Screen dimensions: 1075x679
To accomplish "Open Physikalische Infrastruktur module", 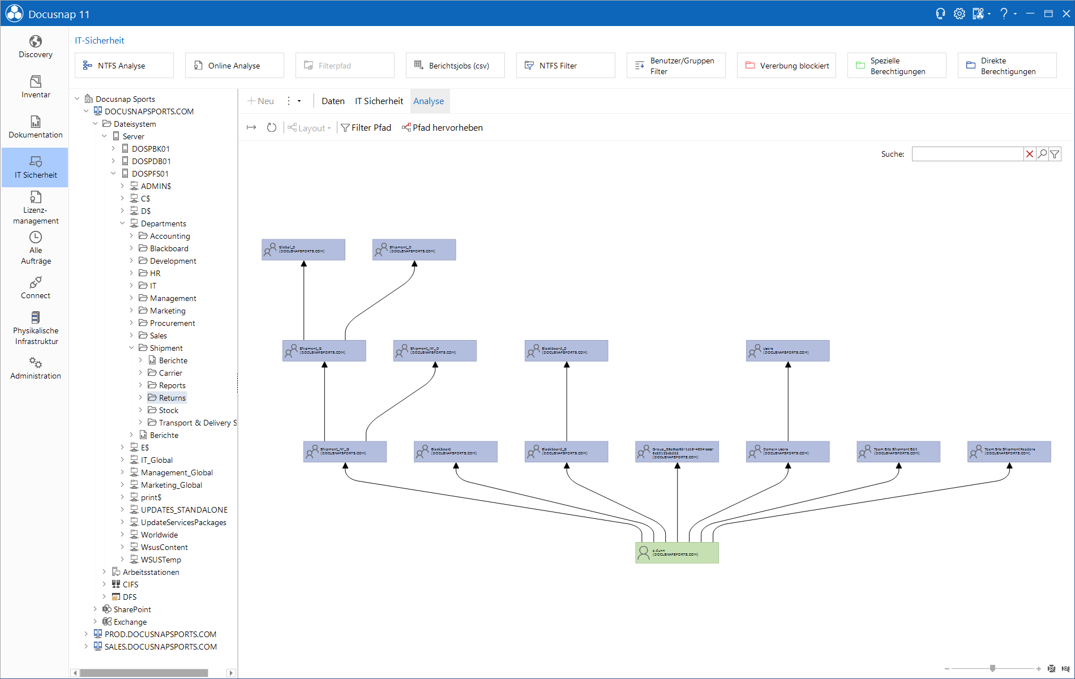I will click(x=35, y=328).
